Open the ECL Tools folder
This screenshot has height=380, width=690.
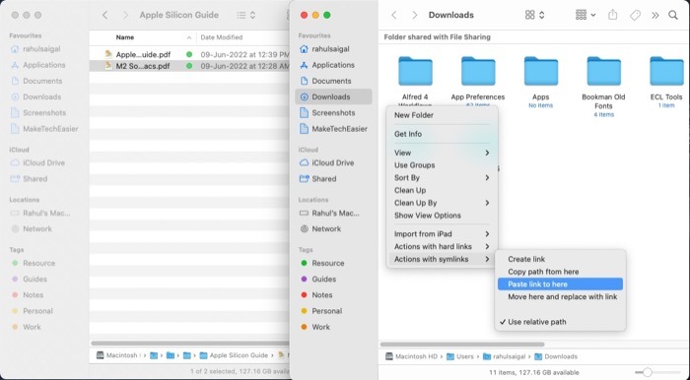pos(666,71)
